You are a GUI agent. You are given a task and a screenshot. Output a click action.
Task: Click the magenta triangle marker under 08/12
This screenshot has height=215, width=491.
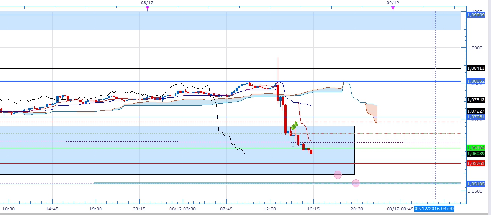point(147,8)
